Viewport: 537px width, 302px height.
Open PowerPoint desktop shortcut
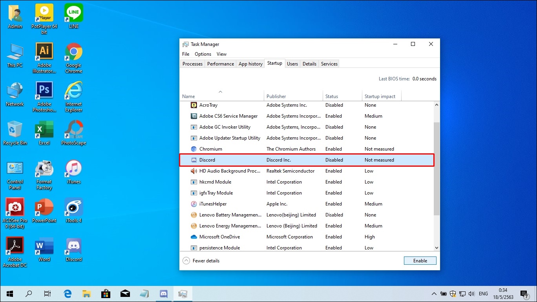click(44, 211)
